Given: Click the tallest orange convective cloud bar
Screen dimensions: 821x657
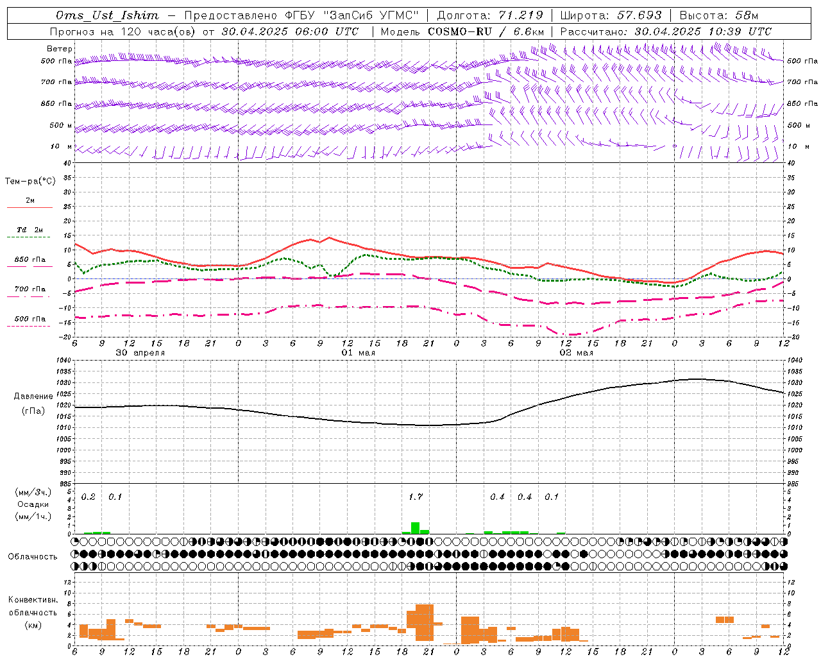Looking at the screenshot, I should pyautogui.click(x=425, y=622).
